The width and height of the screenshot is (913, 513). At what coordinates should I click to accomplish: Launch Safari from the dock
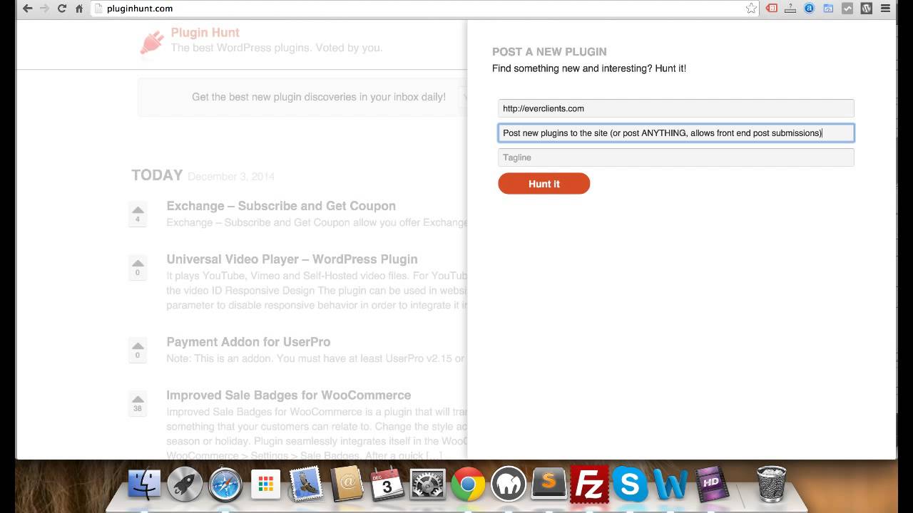coord(225,485)
